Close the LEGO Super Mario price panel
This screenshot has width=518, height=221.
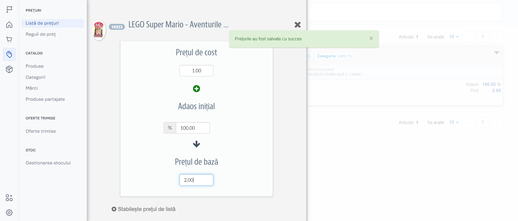298,25
